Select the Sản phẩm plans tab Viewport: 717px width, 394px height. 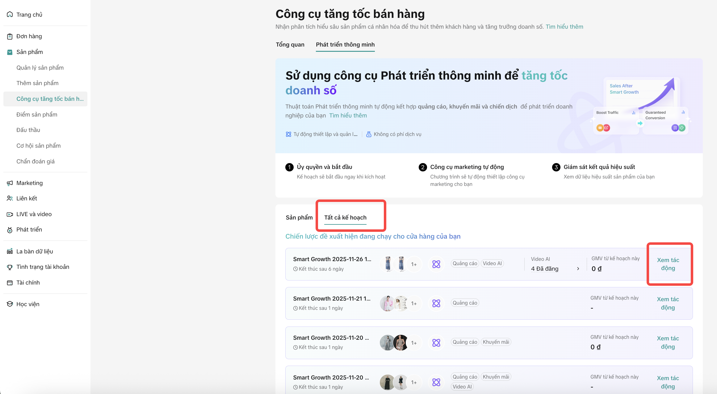coord(299,218)
